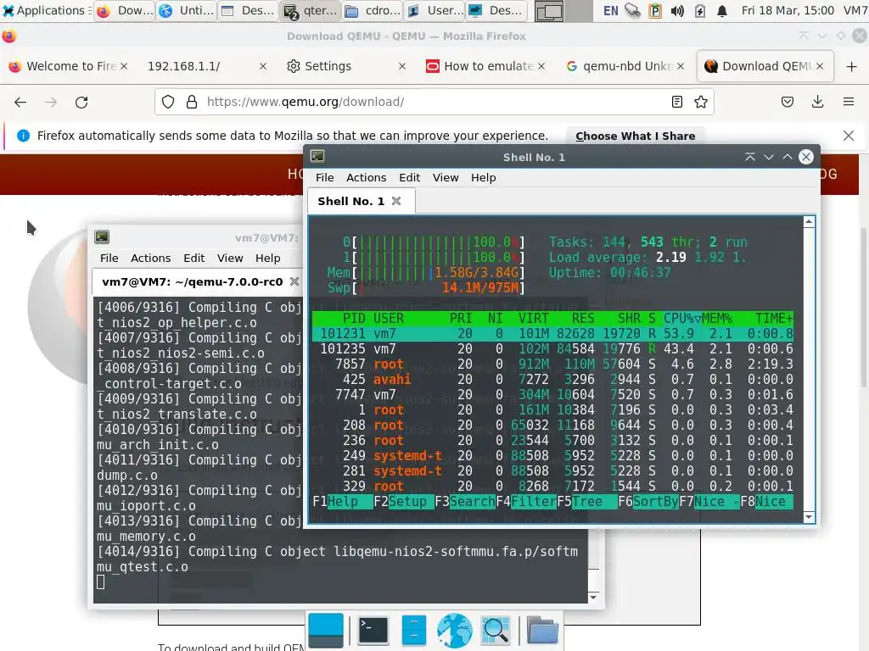869x651 pixels.
Task: Switch to the Settings tab
Action: pyautogui.click(x=345, y=66)
